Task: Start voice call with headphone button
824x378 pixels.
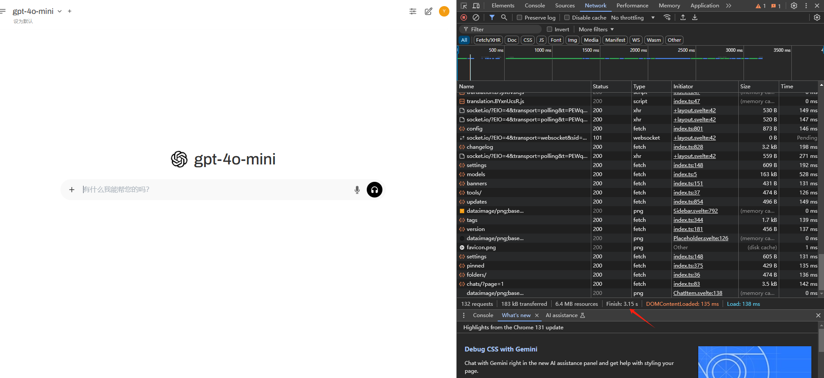Action: (375, 190)
